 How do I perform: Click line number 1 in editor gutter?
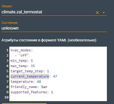click(7, 50)
